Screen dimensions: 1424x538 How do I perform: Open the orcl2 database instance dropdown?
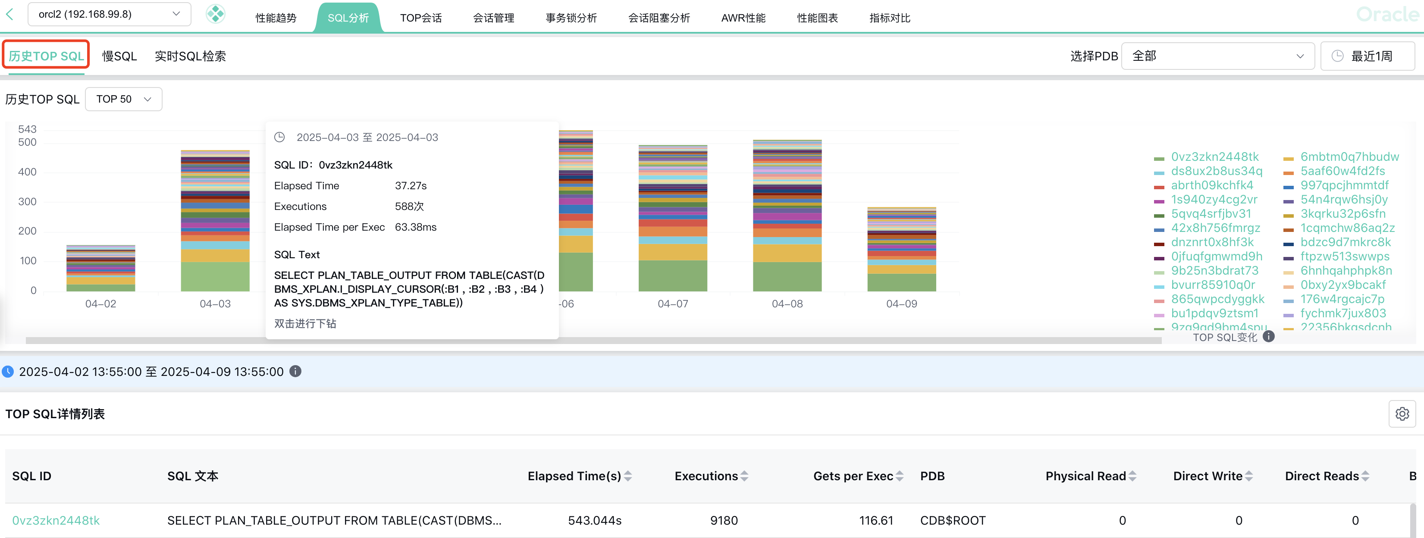point(110,14)
